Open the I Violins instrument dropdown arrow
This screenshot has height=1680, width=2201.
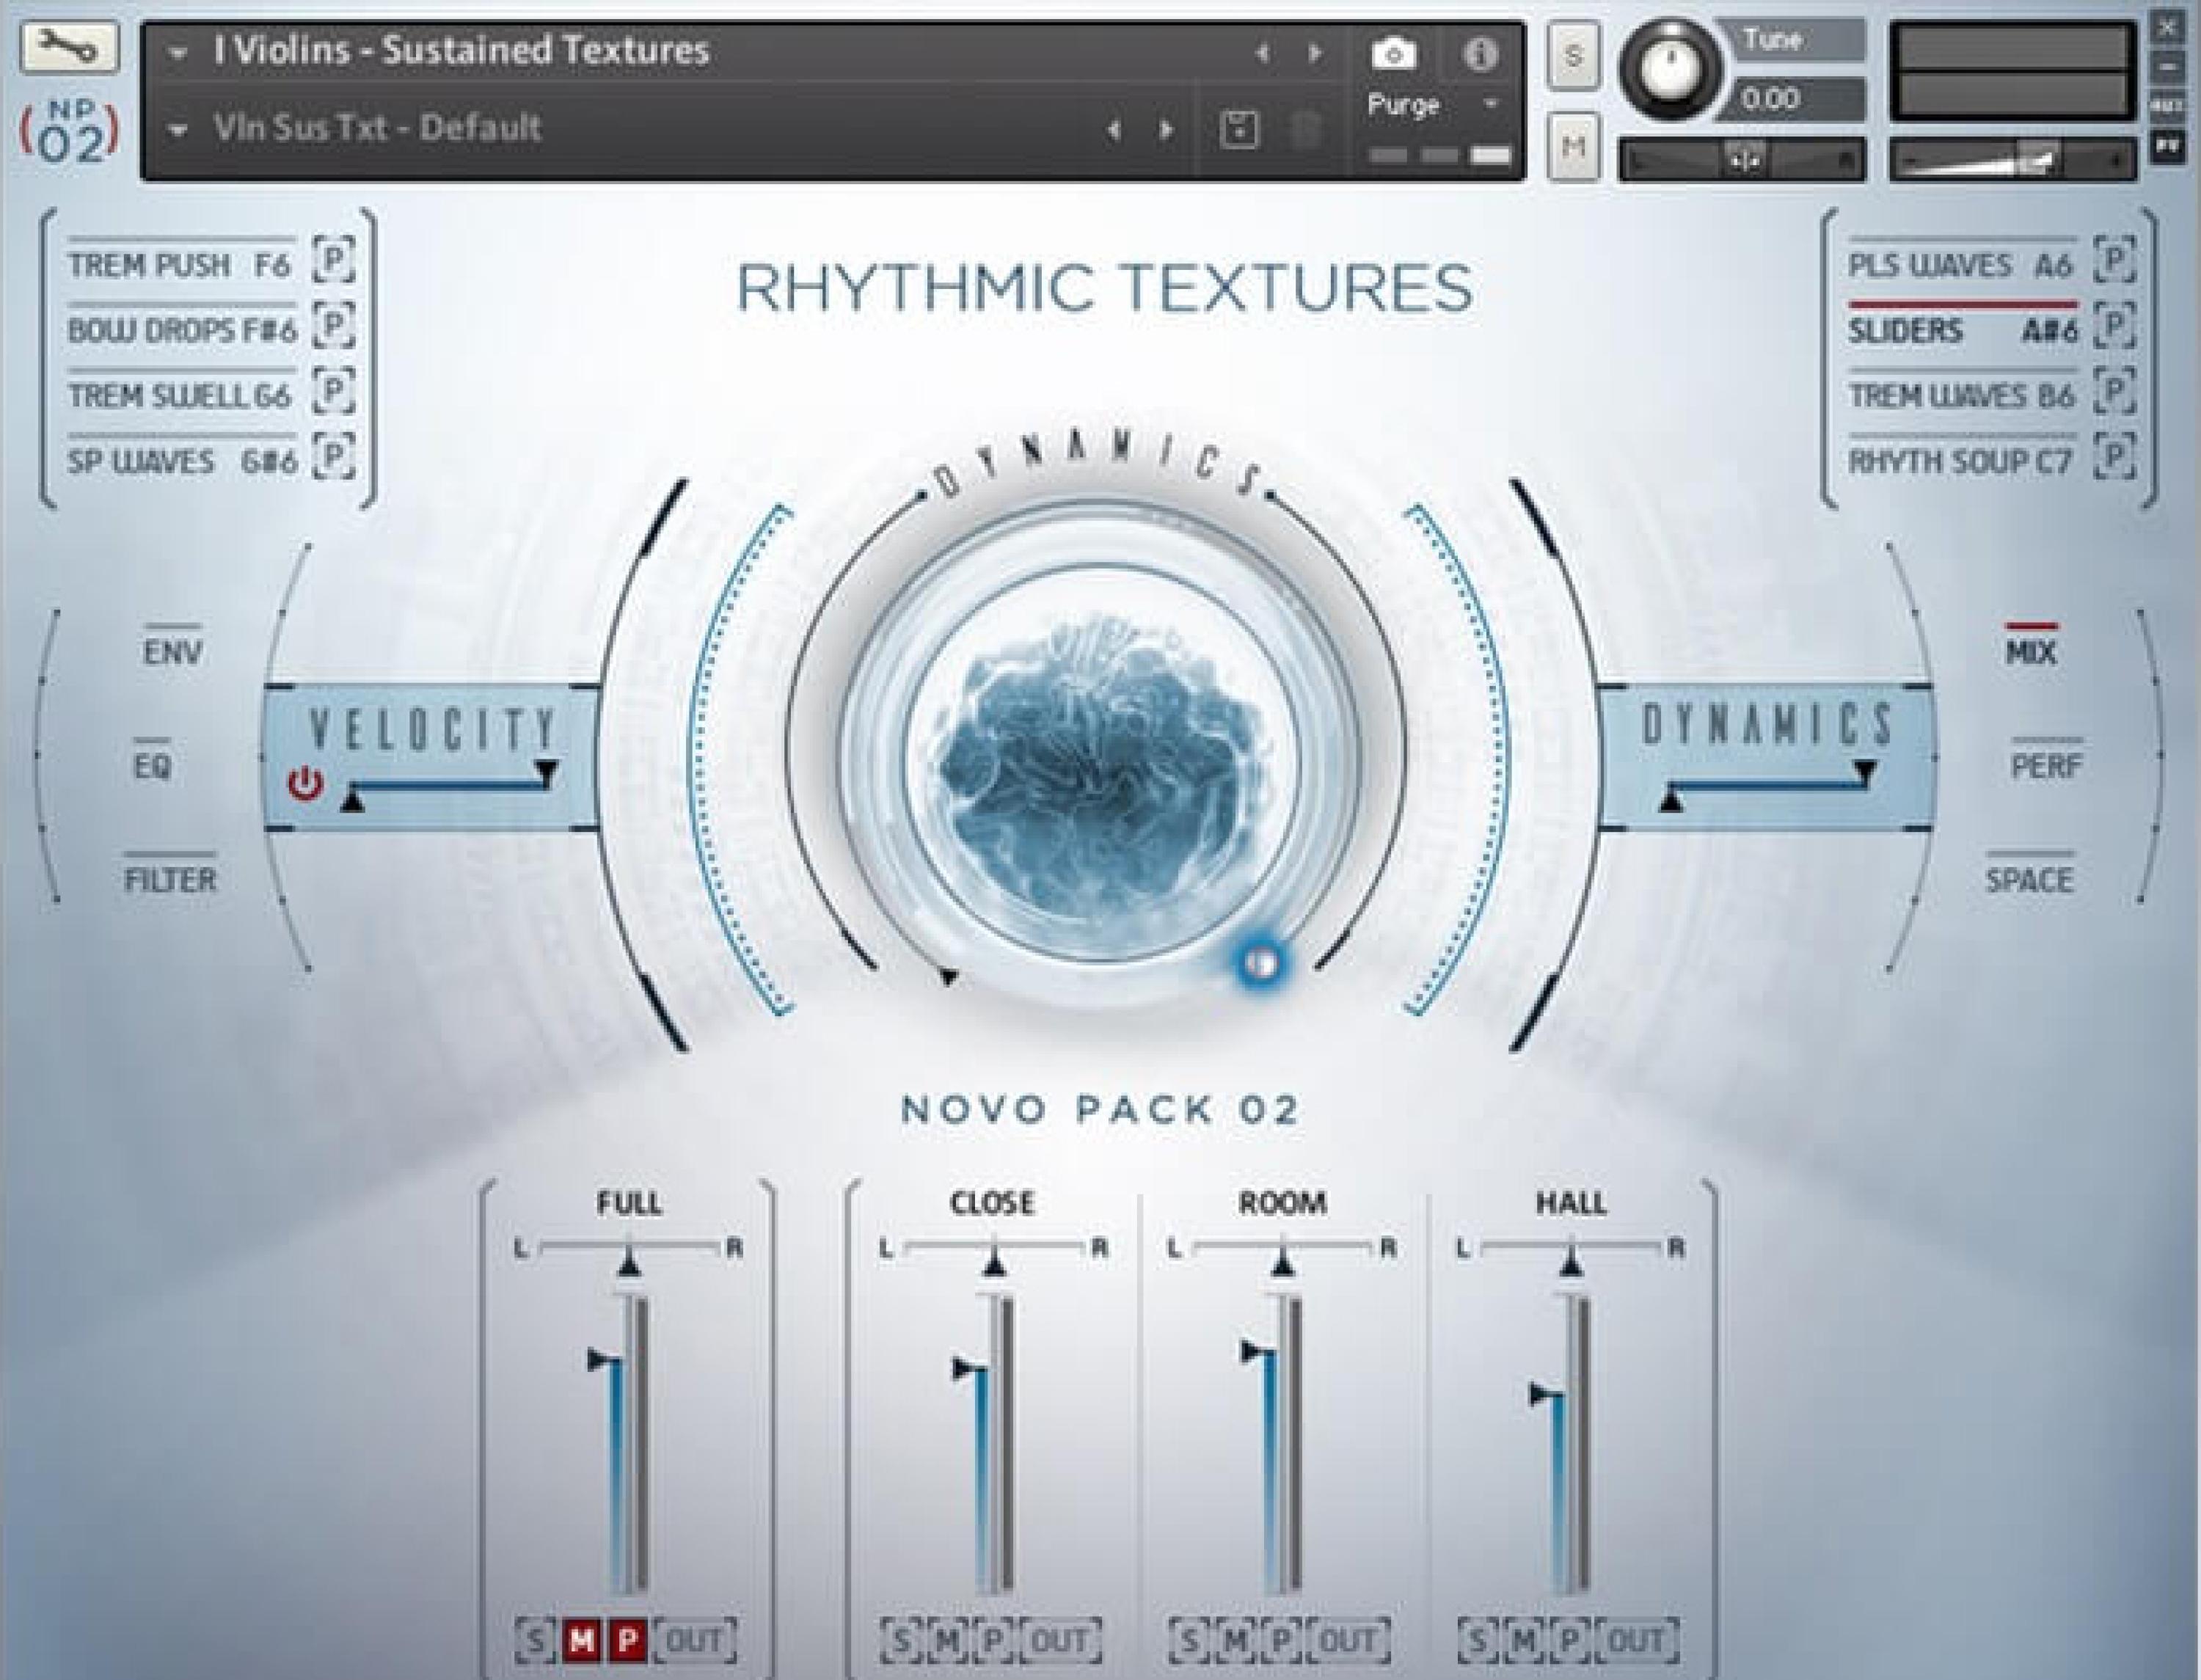point(177,53)
